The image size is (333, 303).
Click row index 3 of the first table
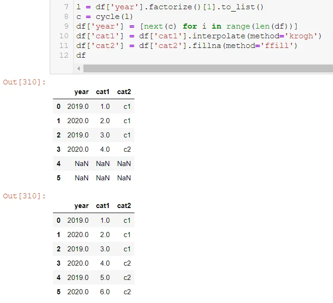[58, 149]
